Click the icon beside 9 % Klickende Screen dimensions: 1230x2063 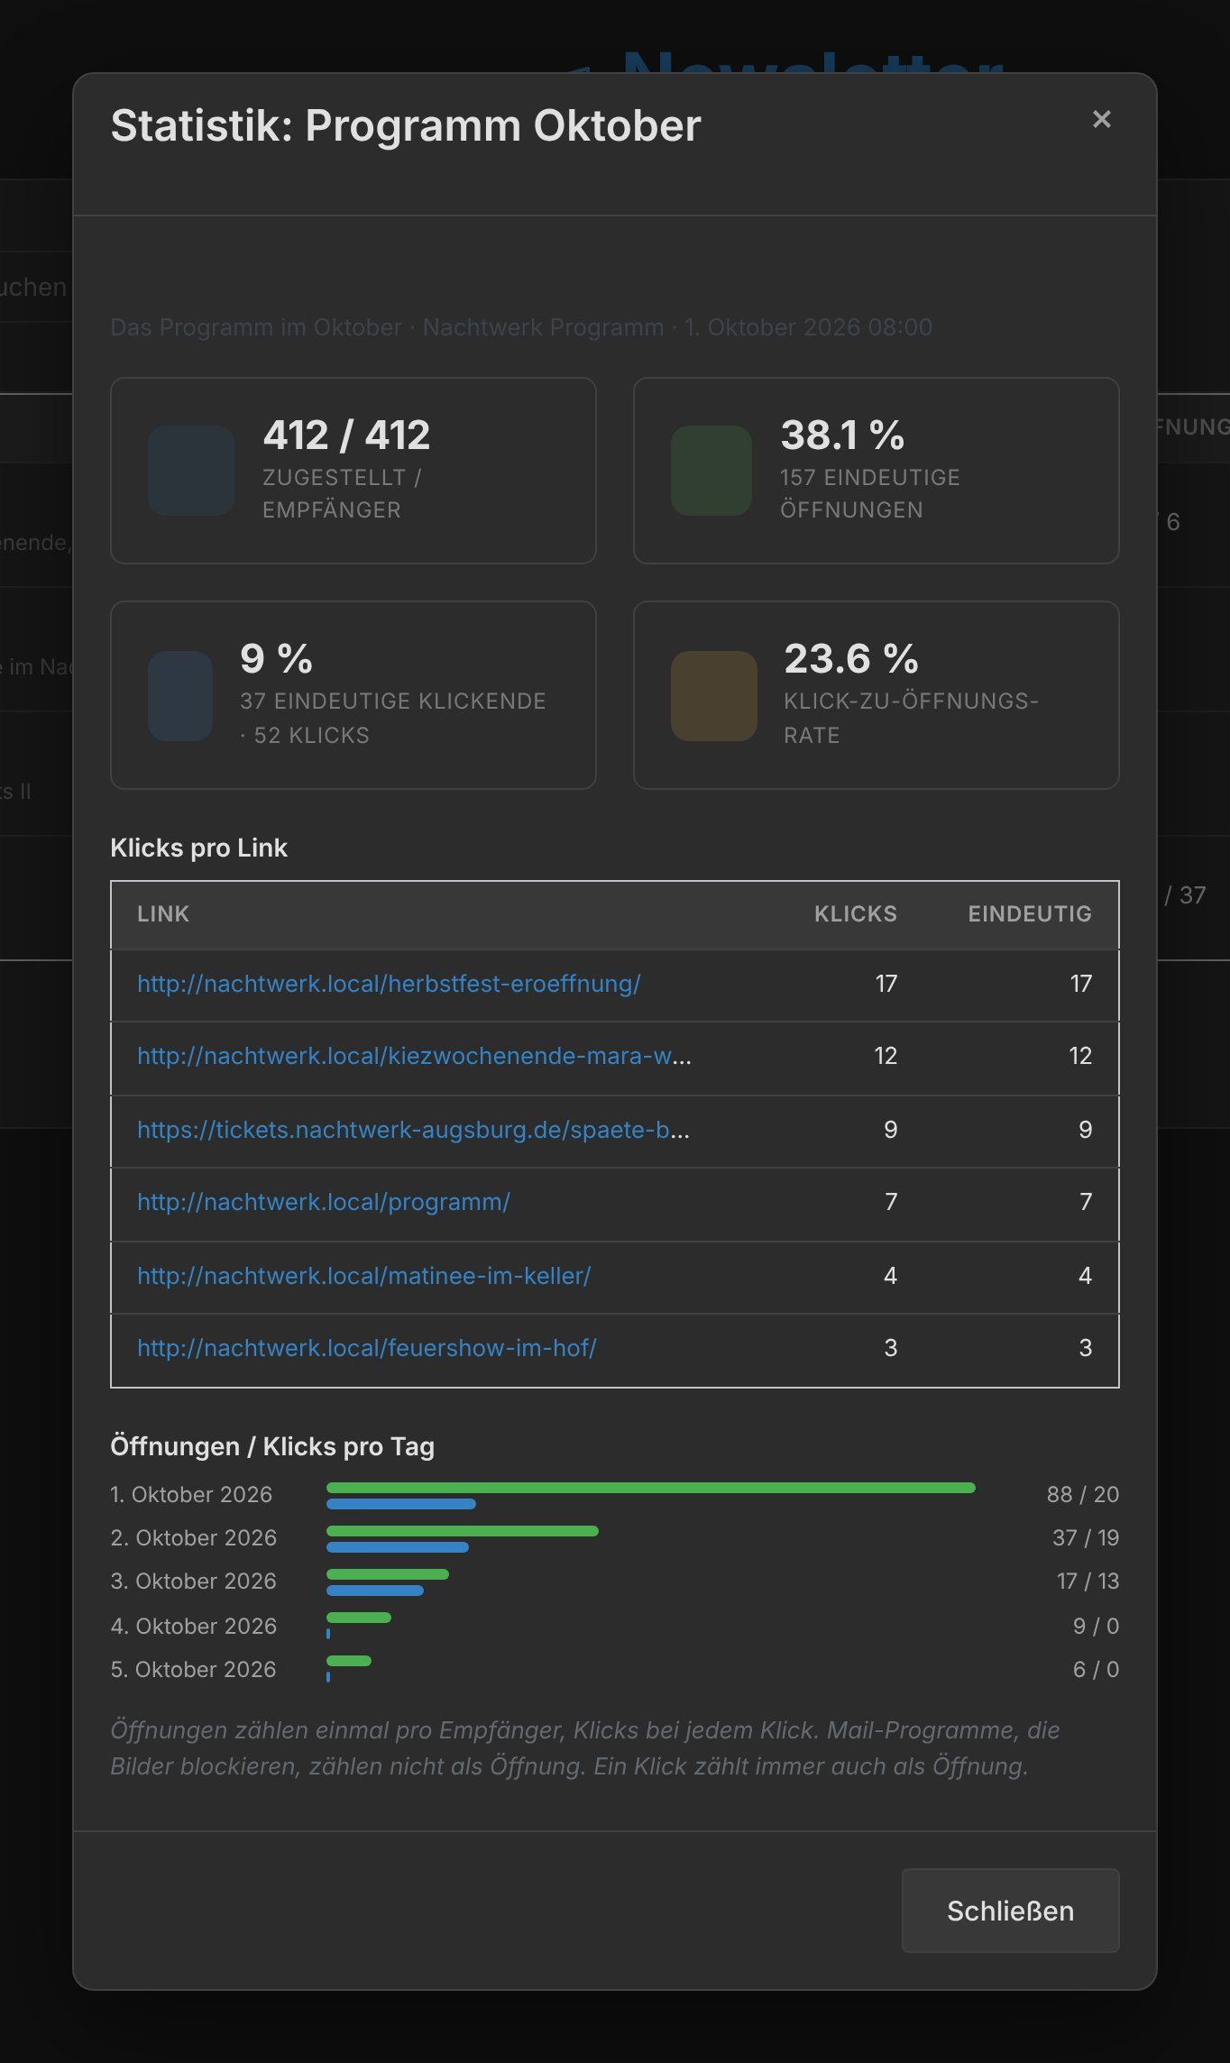coord(180,696)
